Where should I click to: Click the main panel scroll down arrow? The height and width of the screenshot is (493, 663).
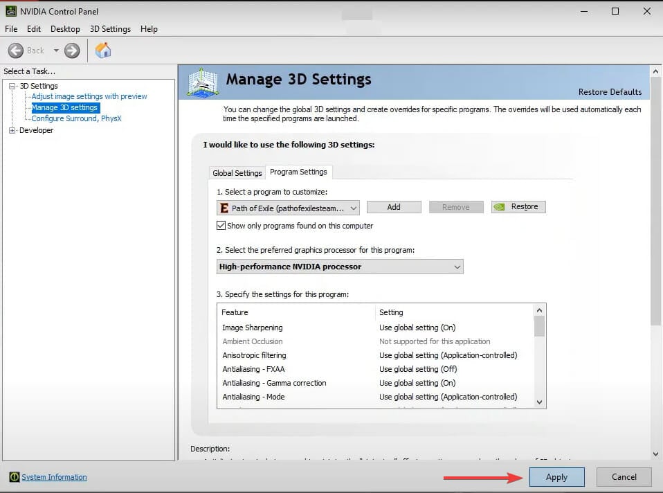click(x=655, y=454)
